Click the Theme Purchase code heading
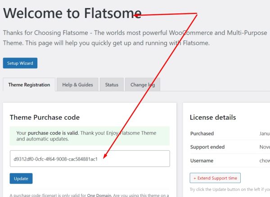The width and height of the screenshot is (270, 197). [x=45, y=118]
